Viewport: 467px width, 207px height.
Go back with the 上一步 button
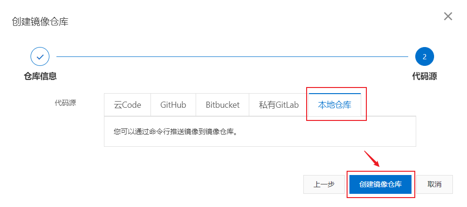point(324,184)
